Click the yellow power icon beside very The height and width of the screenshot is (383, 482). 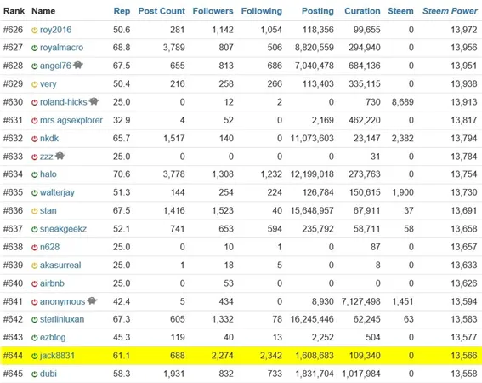[x=34, y=84]
